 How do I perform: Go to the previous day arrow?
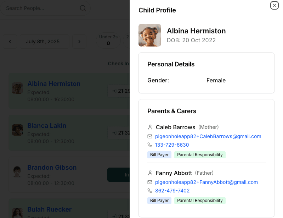[x=10, y=42]
